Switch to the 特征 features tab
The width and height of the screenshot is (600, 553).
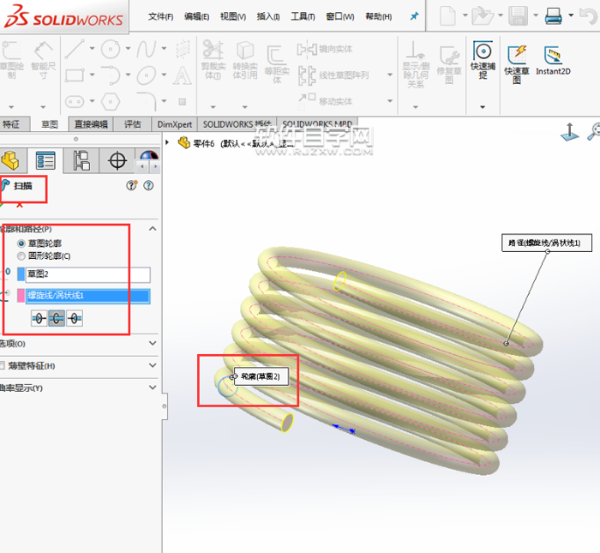click(x=14, y=124)
